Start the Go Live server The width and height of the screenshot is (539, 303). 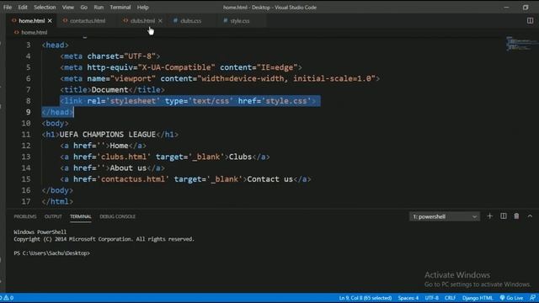pos(511,298)
